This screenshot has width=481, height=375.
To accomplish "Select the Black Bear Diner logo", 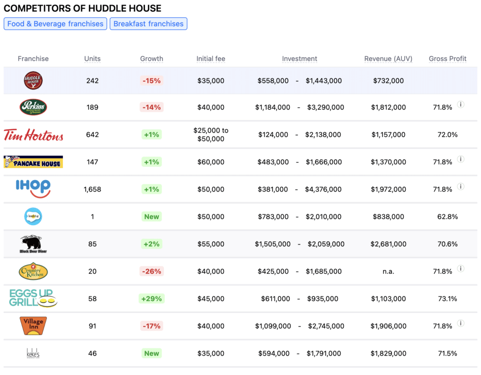I will 33,244.
